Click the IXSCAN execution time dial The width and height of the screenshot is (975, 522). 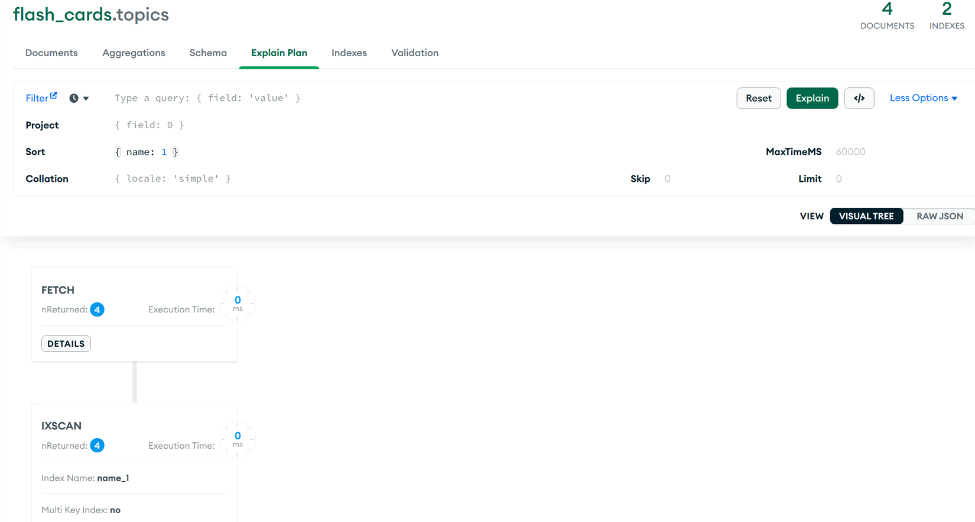[x=238, y=439]
